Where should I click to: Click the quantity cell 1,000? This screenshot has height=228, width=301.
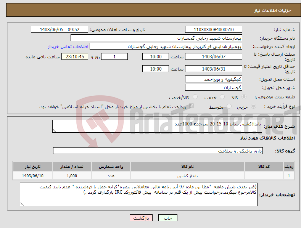(72, 176)
